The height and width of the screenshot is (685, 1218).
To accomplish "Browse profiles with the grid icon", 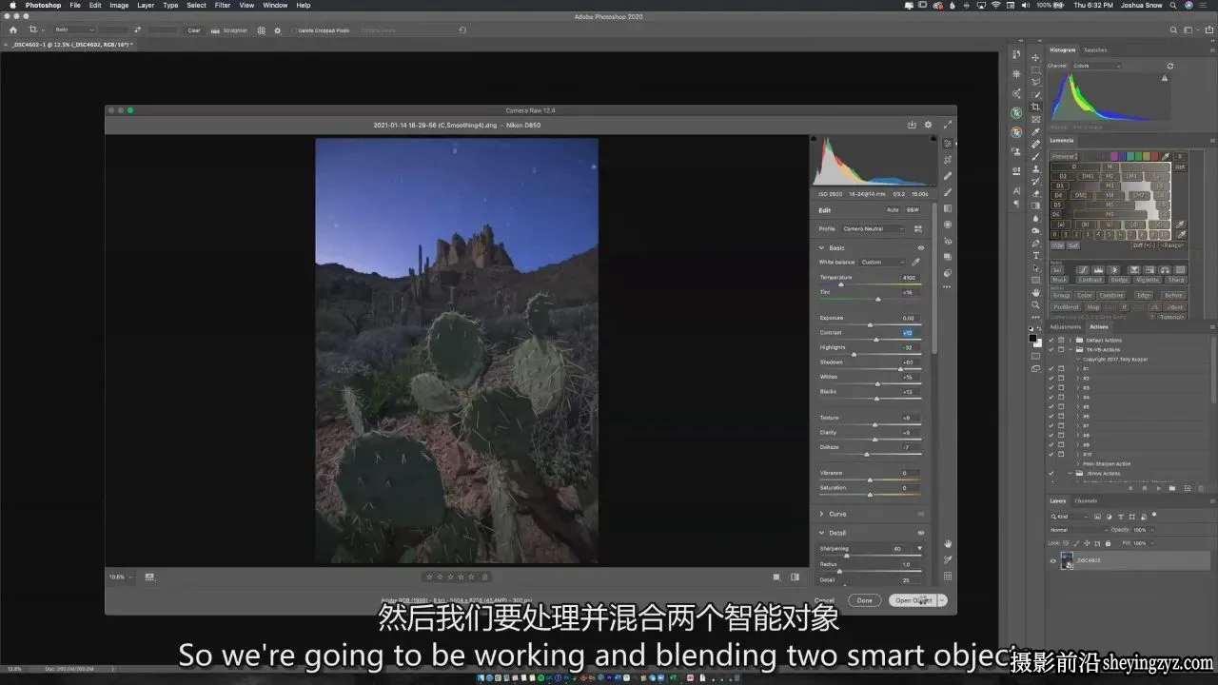I will pos(918,228).
